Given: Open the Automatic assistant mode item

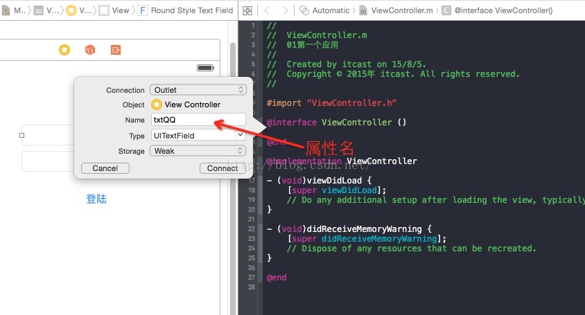Looking at the screenshot, I should tap(325, 10).
